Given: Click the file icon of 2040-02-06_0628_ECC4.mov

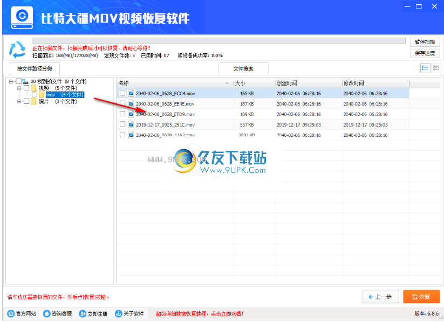Looking at the screenshot, I should pos(131,93).
